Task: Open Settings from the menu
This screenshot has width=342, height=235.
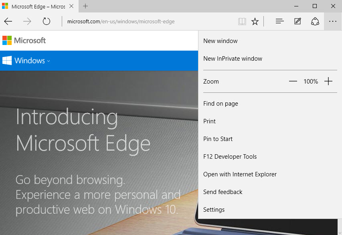Action: 270,210
